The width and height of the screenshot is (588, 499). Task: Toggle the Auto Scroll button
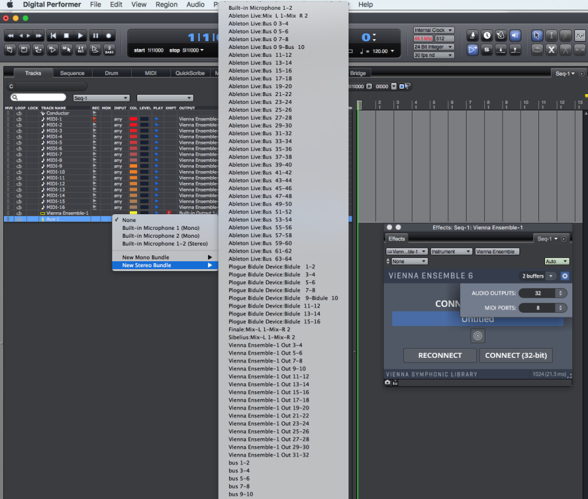[x=472, y=50]
